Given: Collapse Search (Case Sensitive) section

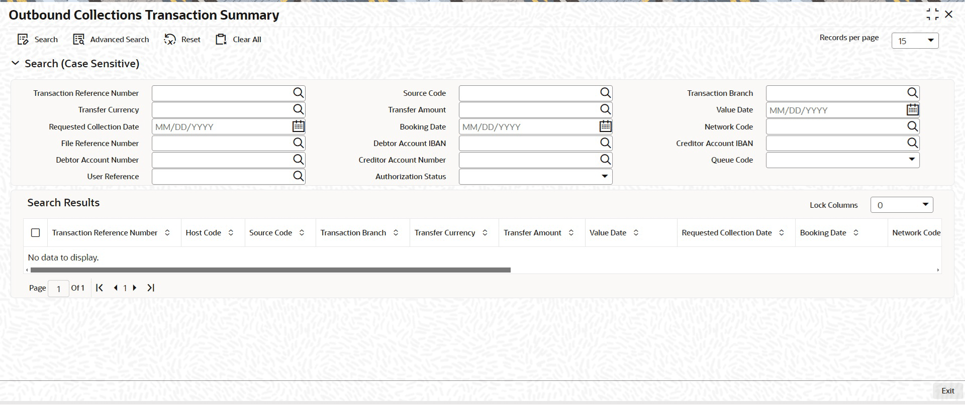Looking at the screenshot, I should coord(16,63).
